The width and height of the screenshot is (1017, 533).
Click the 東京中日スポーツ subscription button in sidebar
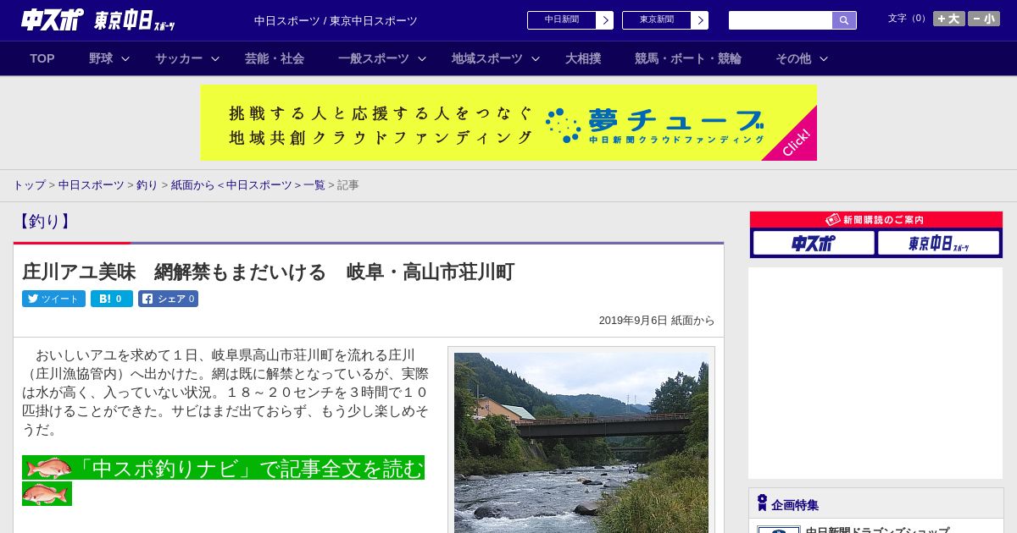(x=938, y=244)
